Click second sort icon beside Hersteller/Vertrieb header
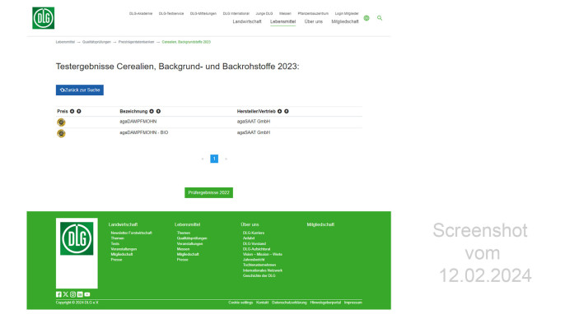 [x=287, y=112]
